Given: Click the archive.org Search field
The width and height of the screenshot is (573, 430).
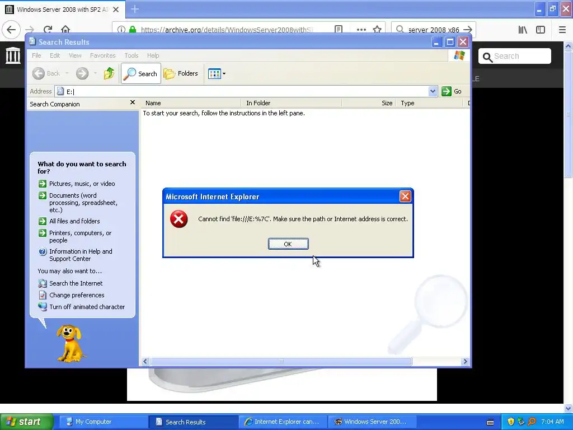Looking at the screenshot, I should pyautogui.click(x=515, y=56).
